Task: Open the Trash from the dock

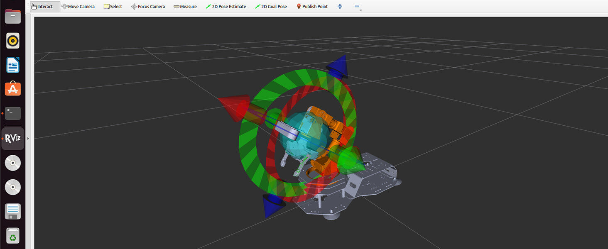Action: pos(12,236)
